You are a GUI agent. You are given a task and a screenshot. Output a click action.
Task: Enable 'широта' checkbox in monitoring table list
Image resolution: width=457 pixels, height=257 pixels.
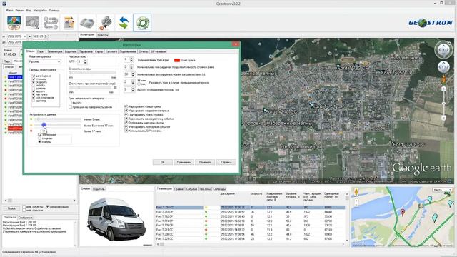click(34, 86)
